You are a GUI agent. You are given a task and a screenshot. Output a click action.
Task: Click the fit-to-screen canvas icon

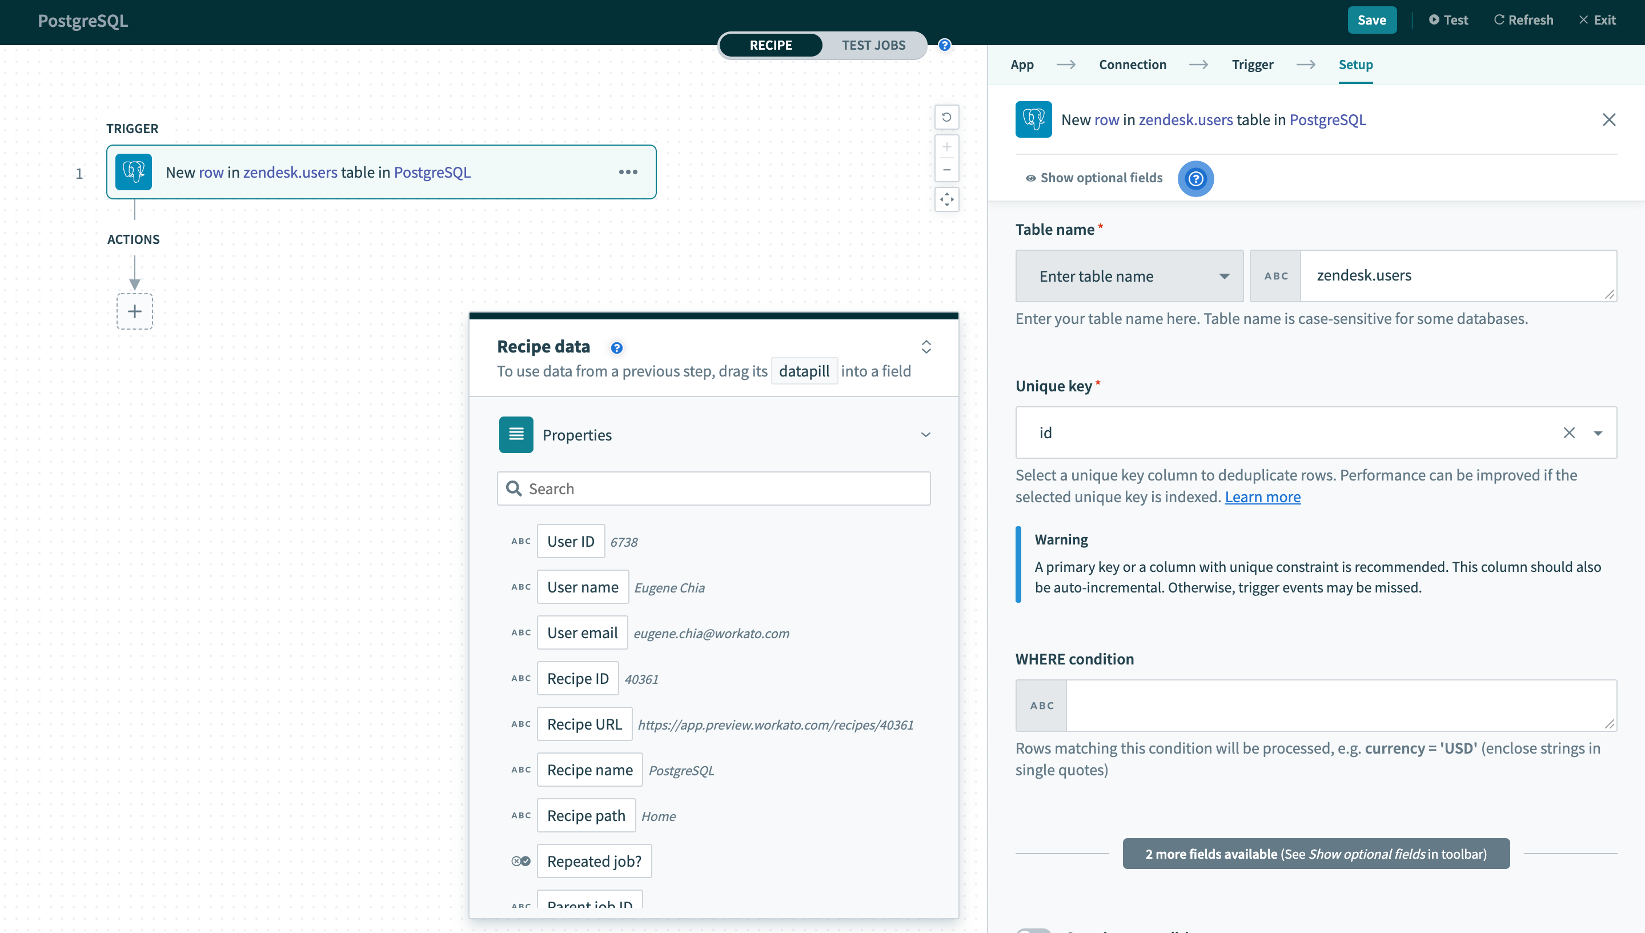click(946, 200)
